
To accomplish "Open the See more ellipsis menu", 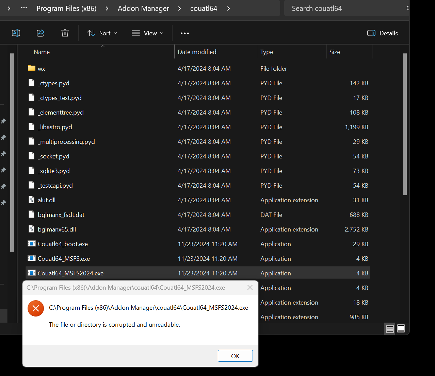I will click(x=185, y=33).
